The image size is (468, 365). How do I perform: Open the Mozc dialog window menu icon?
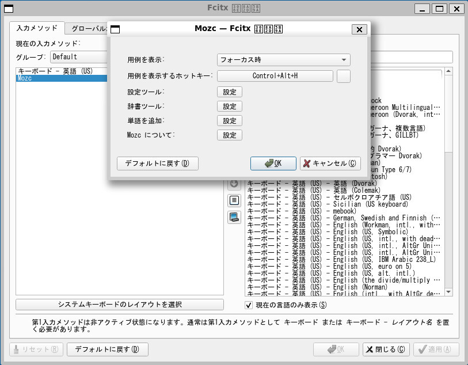(x=115, y=29)
